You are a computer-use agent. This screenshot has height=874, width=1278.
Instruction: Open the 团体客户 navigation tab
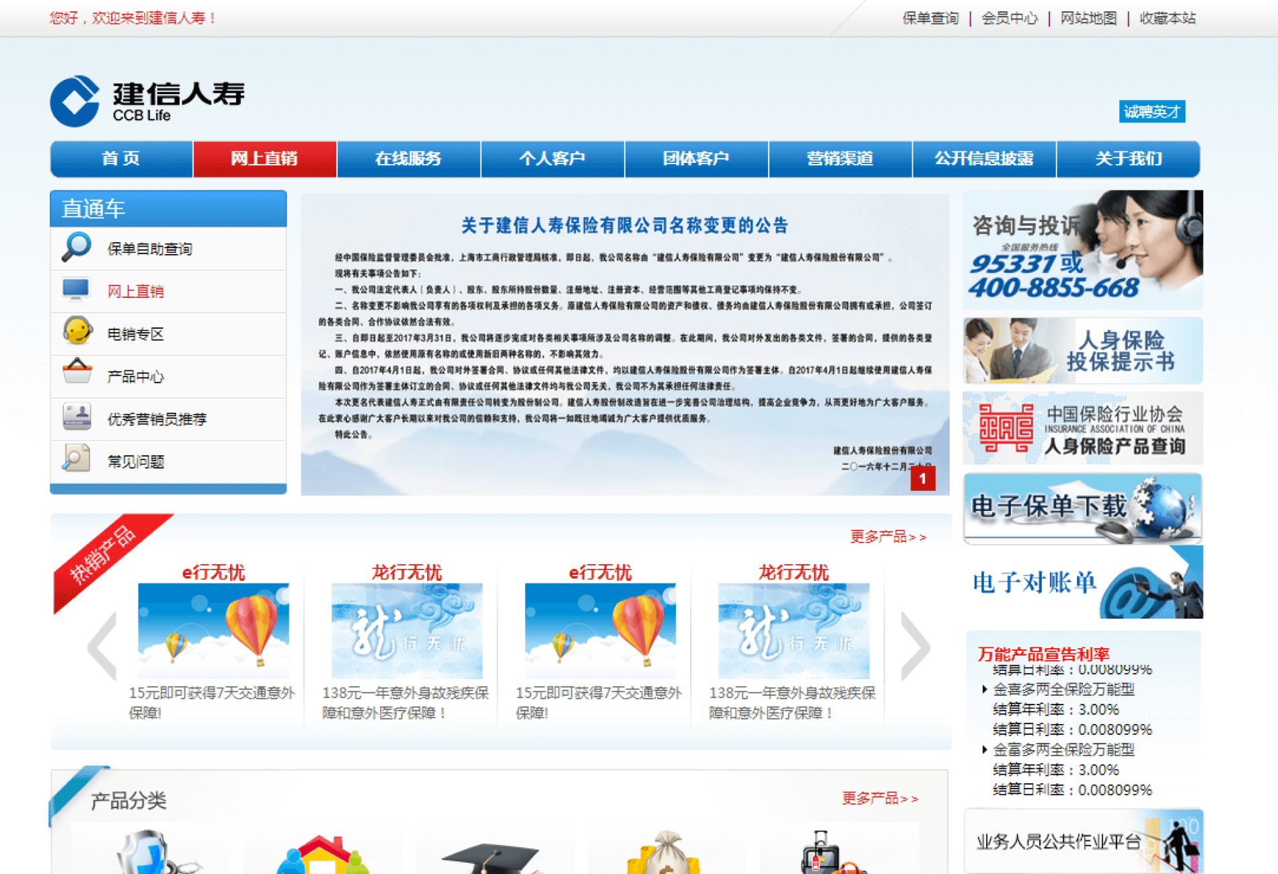[x=696, y=159]
